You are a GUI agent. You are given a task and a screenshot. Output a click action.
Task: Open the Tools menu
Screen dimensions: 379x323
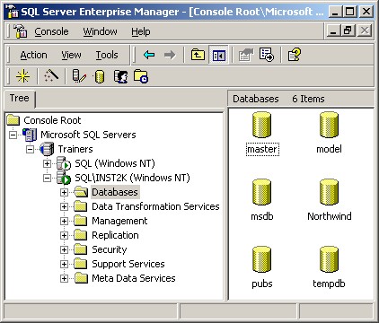tap(107, 55)
